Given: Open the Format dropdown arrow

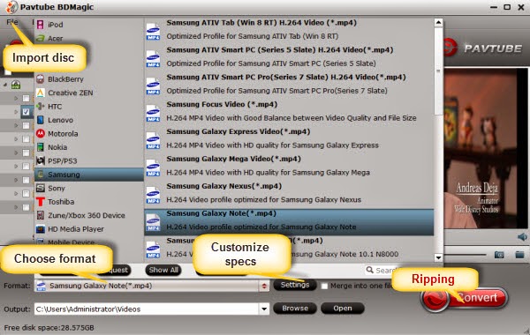Looking at the screenshot, I should coord(264,287).
